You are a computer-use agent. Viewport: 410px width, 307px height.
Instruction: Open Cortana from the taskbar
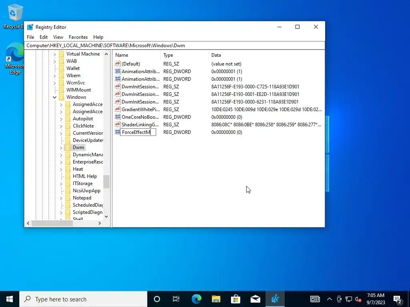(157, 299)
